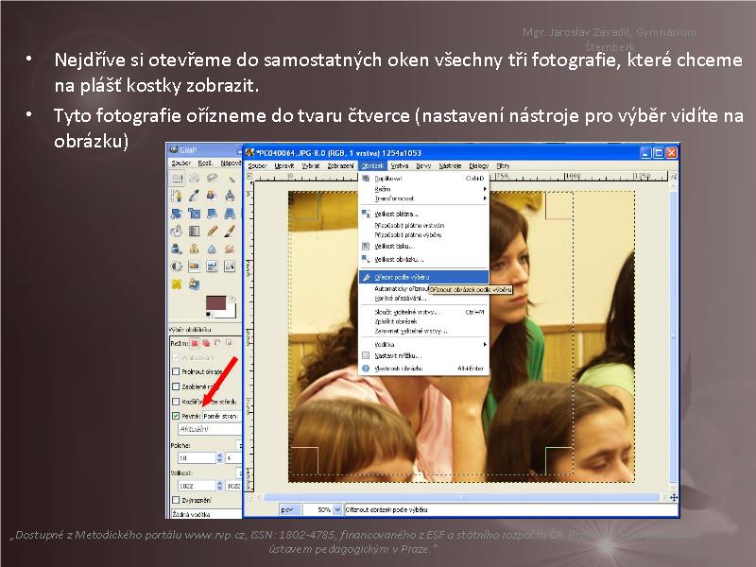This screenshot has width=756, height=567.
Task: Choose the Rotate tool
Action: tap(177, 214)
